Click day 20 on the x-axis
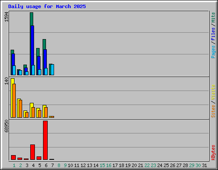Image resolution: width=218 pixels, height=170 pixels. pos(134,165)
